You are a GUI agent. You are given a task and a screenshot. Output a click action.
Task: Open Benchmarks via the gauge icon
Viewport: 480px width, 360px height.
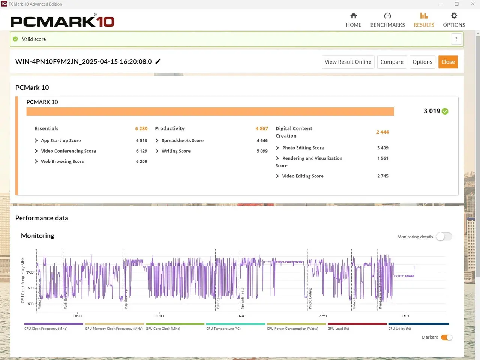click(x=387, y=16)
